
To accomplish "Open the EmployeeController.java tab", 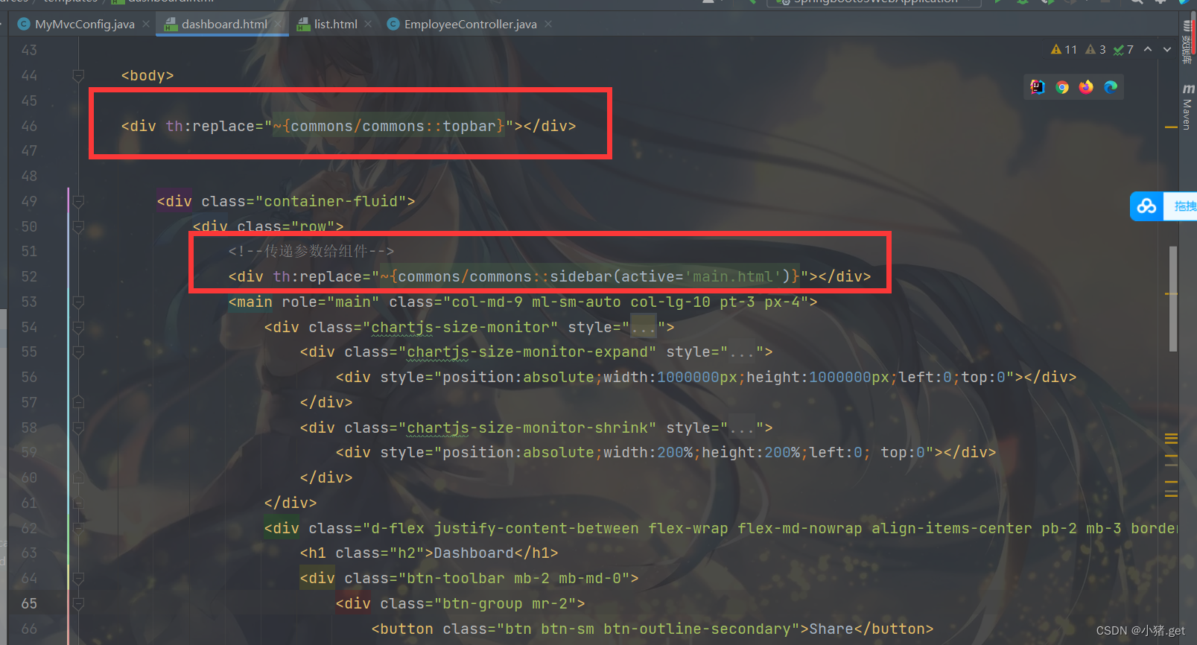I will point(470,25).
